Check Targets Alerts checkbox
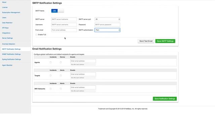 [61, 76]
